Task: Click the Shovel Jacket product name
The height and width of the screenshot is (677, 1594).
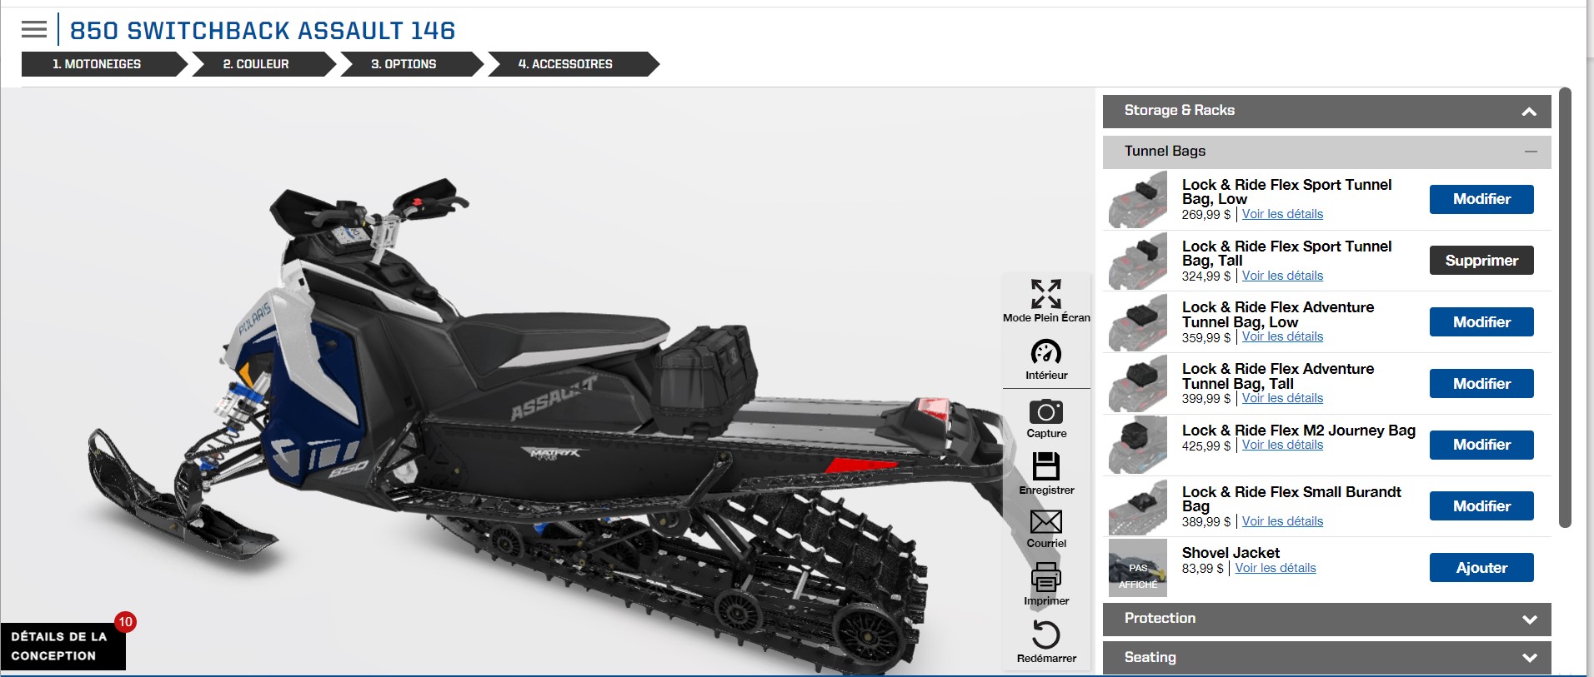Action: point(1231,553)
